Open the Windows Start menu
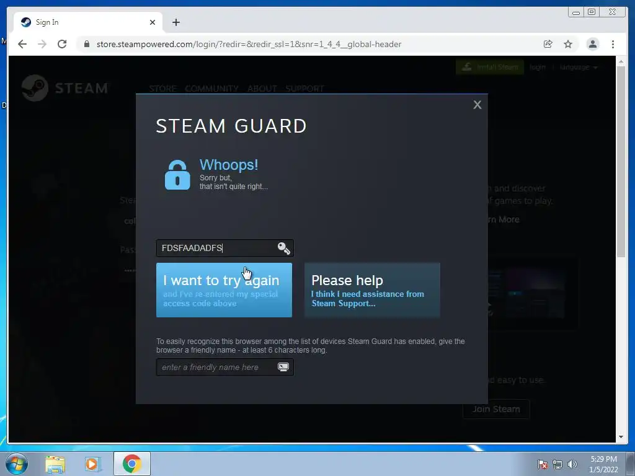This screenshot has width=635, height=476. pyautogui.click(x=17, y=464)
